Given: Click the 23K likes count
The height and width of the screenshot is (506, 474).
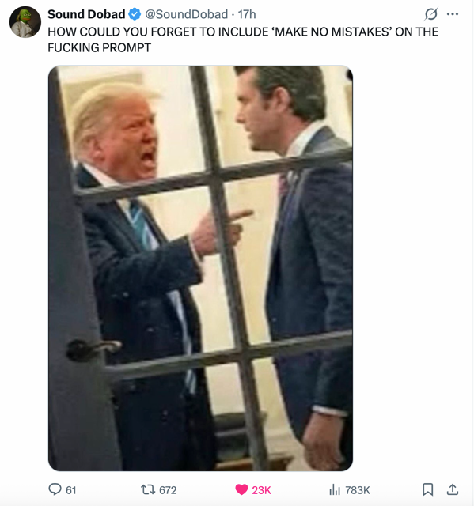Looking at the screenshot, I should tap(261, 490).
